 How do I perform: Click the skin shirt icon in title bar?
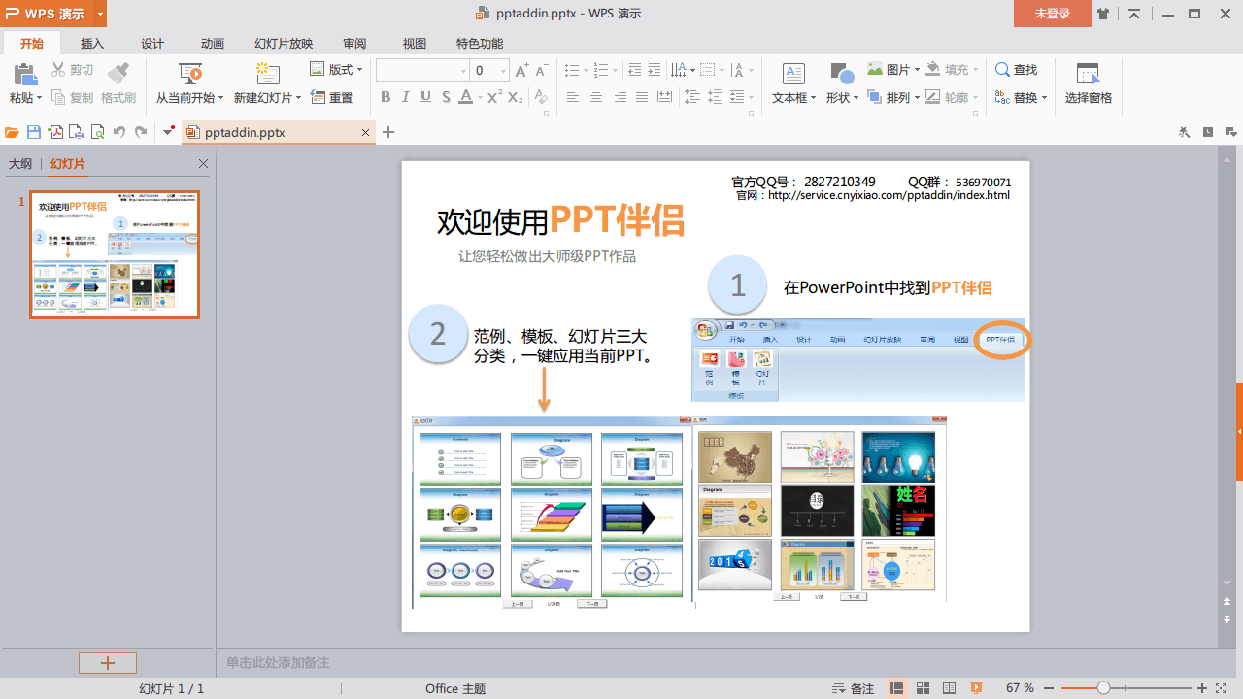[1103, 14]
